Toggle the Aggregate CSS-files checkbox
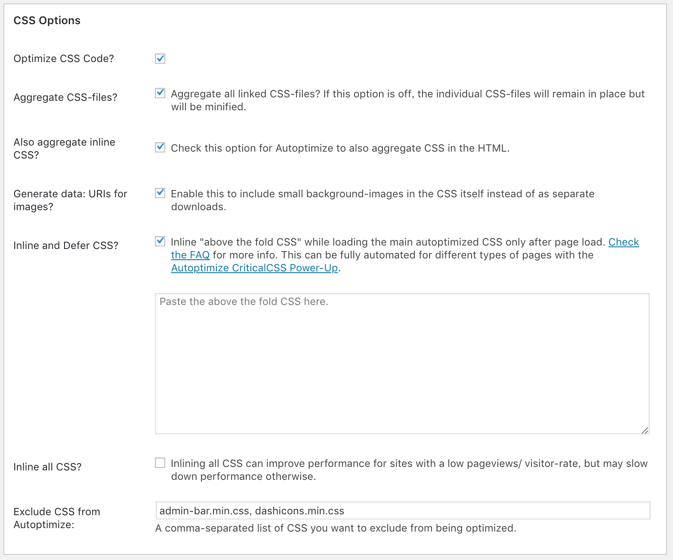The height and width of the screenshot is (560, 673). pos(160,93)
